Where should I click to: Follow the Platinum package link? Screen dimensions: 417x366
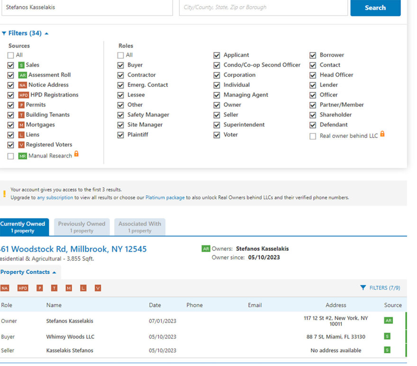[x=165, y=198]
